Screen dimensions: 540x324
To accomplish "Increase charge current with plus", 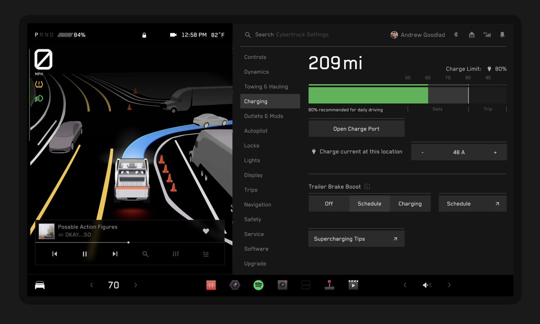I will (x=495, y=152).
